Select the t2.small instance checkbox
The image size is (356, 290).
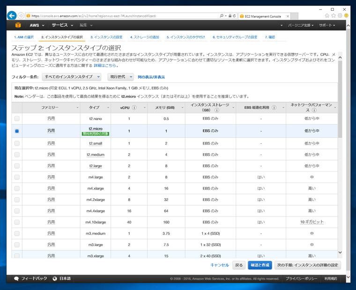pyautogui.click(x=17, y=143)
